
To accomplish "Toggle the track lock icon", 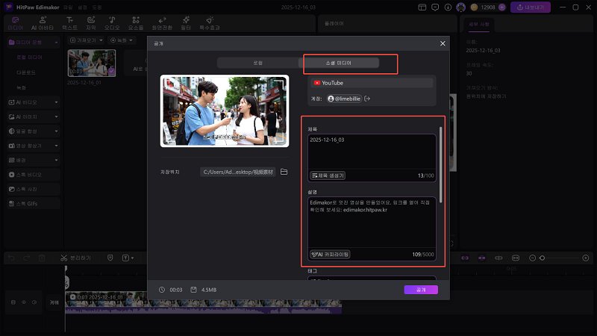I will (13, 302).
